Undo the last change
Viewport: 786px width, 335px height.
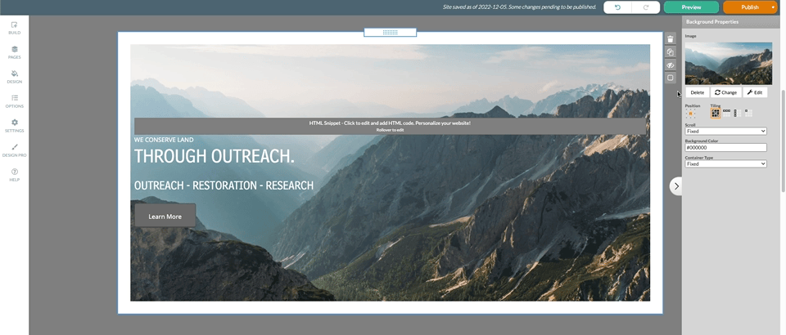point(617,7)
